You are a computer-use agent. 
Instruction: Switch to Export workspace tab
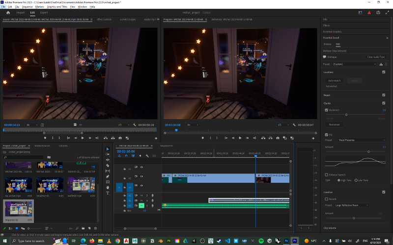[44, 13]
